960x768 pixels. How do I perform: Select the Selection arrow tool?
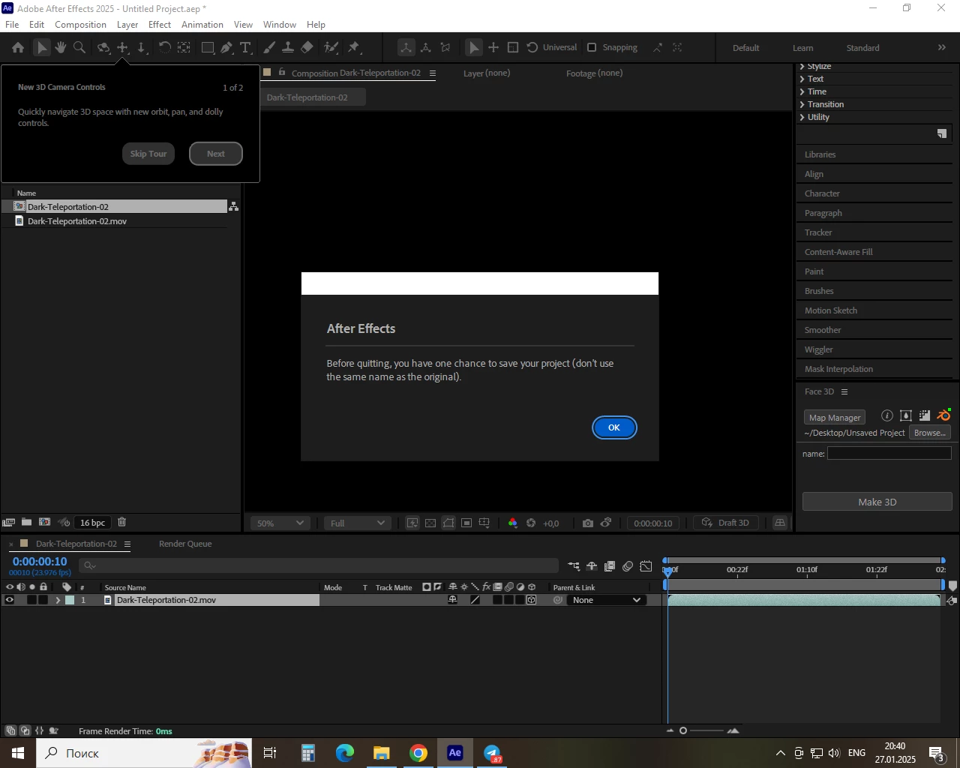[42, 47]
